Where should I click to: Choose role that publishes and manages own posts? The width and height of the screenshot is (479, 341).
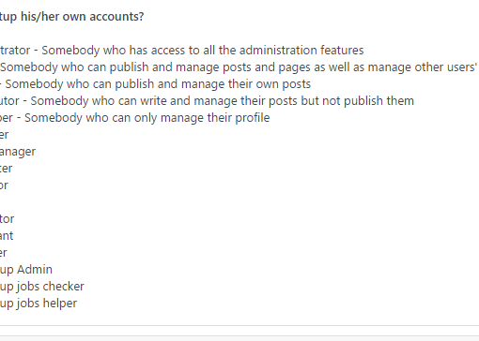click(155, 84)
